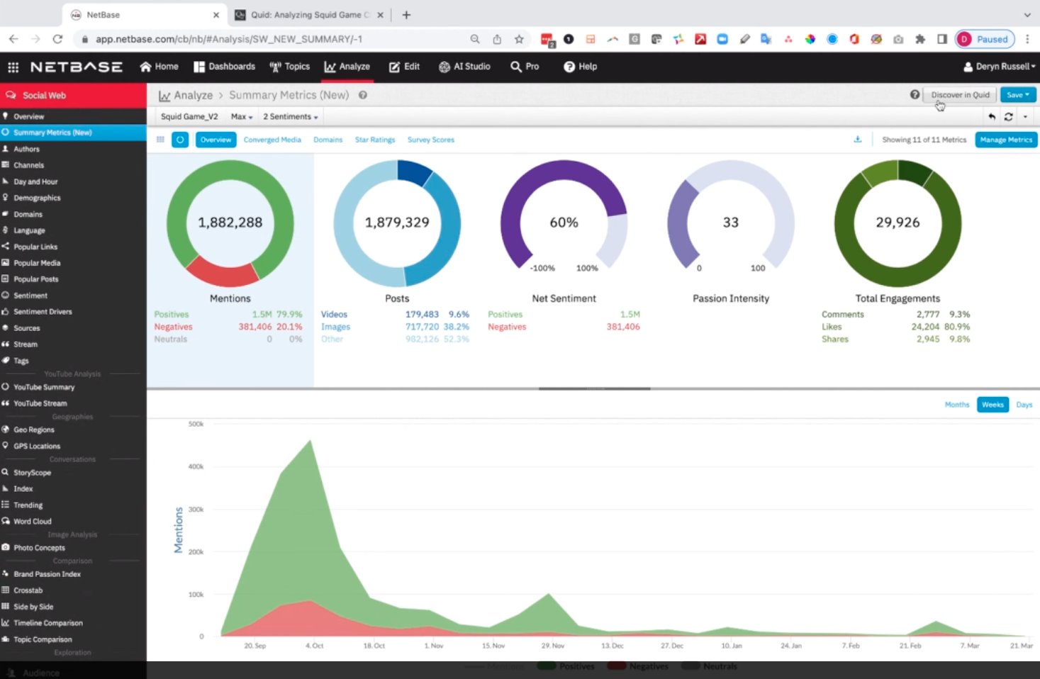Switch the chart to Days view
This screenshot has height=679, width=1040.
coord(1024,404)
